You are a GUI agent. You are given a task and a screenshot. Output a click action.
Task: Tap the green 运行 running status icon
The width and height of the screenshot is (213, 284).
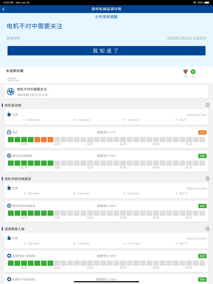point(193,72)
